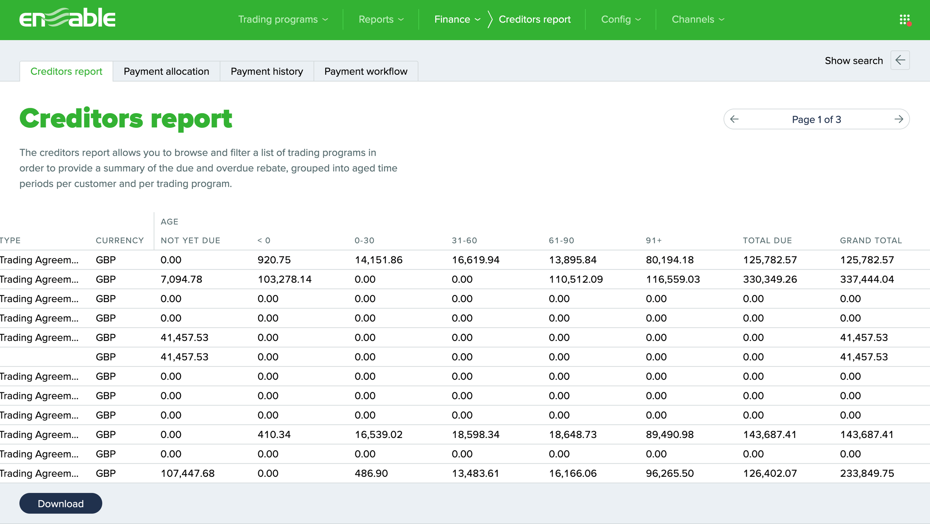Select the Creditors report tab

66,71
